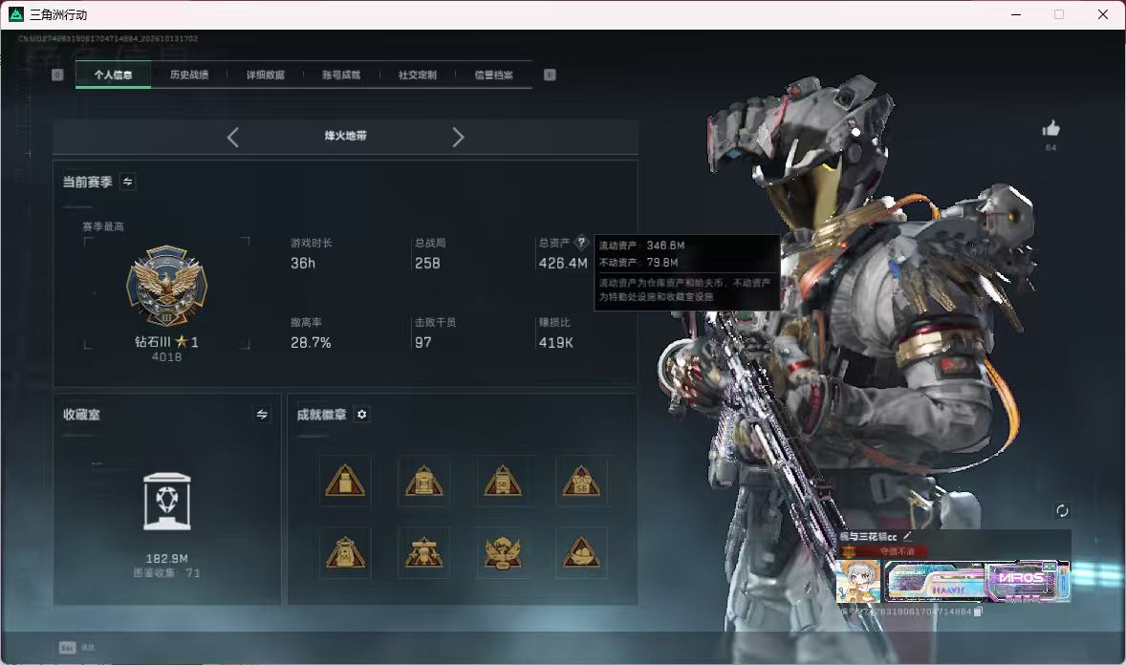Select the banner and stars achievement badge
Image resolution: width=1126 pixels, height=665 pixels.
(423, 553)
